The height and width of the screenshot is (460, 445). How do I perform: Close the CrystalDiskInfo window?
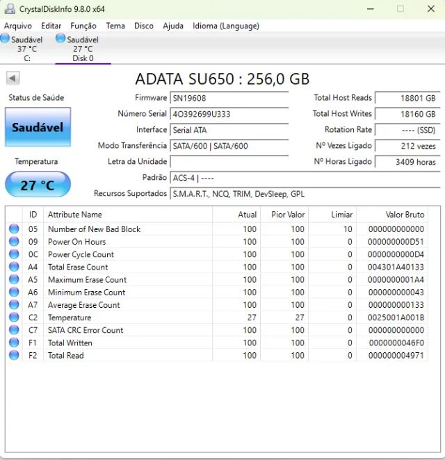[431, 9]
